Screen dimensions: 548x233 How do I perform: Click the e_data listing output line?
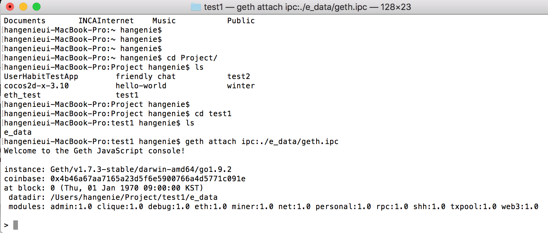tap(18, 132)
